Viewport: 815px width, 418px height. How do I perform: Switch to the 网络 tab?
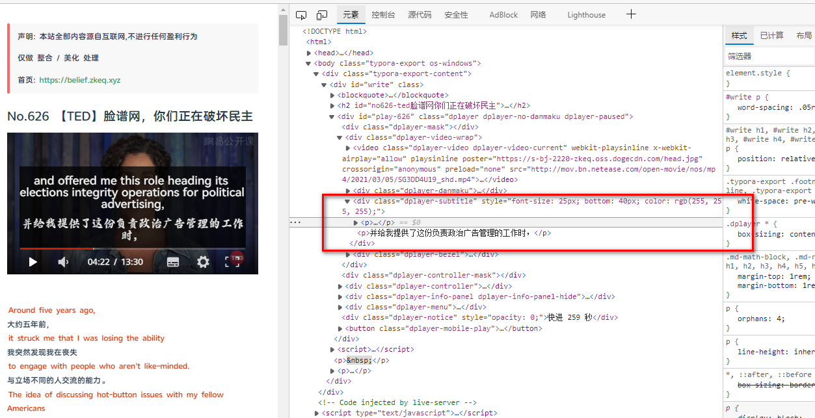[x=538, y=15]
